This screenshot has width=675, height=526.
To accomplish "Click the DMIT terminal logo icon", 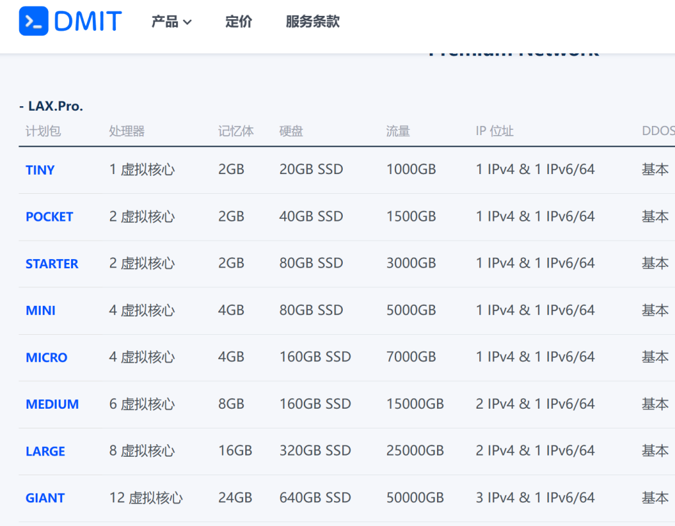I will click(34, 21).
